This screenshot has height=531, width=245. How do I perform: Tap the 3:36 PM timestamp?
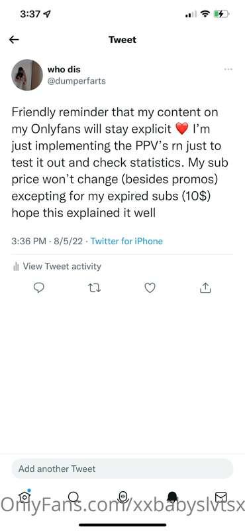(x=28, y=241)
